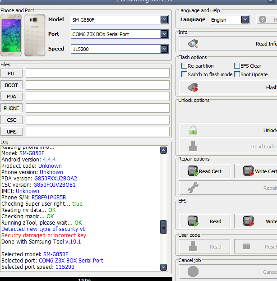277x281 pixels.
Task: Click the Cancel job stop icon
Action: pyautogui.click(x=193, y=272)
